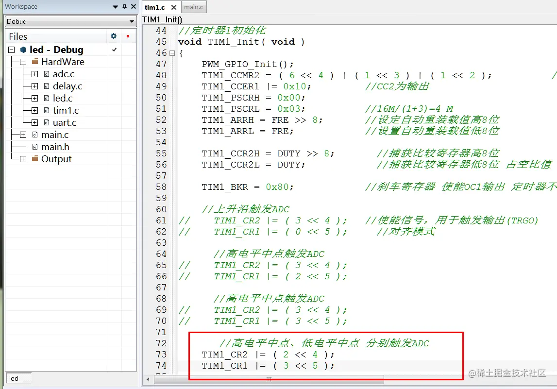Open the Workspace pane dropdown arrow
Image resolution: width=557 pixels, height=389 pixels.
(115, 7)
